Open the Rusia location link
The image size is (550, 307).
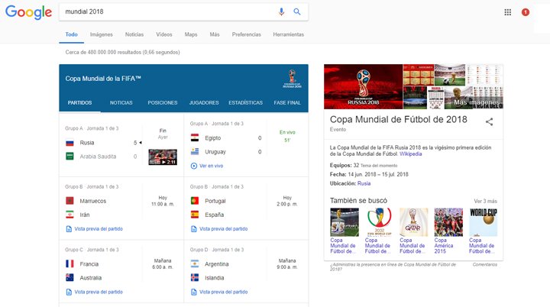click(x=364, y=183)
